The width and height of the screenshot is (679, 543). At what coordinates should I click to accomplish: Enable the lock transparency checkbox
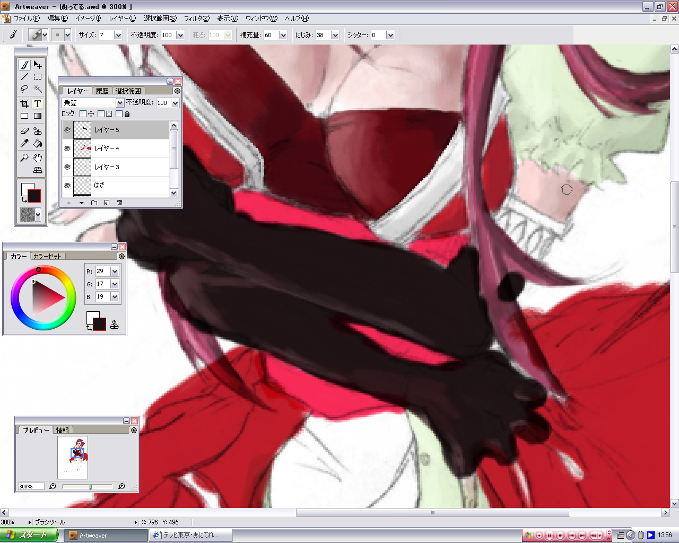[101, 113]
